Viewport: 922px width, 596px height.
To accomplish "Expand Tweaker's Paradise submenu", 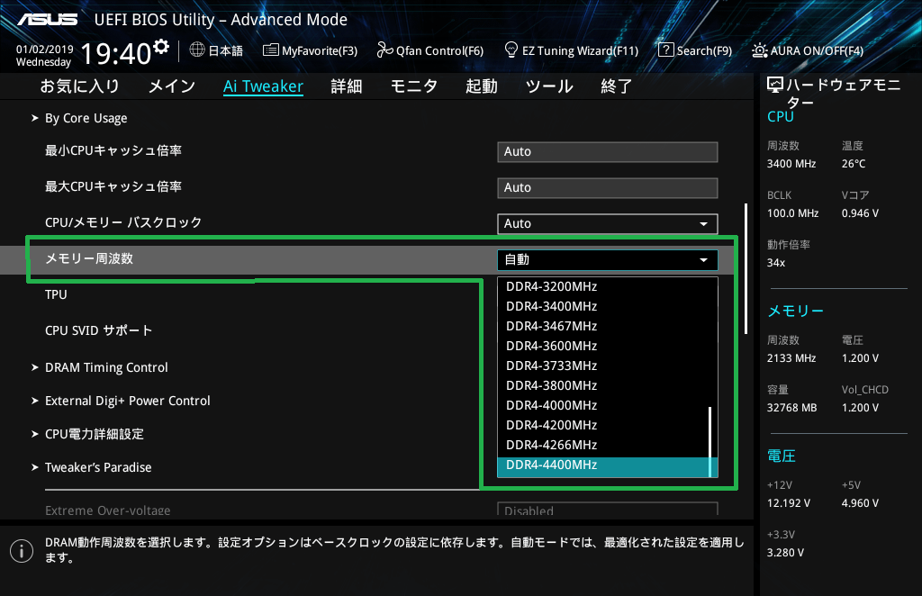I will pos(98,467).
